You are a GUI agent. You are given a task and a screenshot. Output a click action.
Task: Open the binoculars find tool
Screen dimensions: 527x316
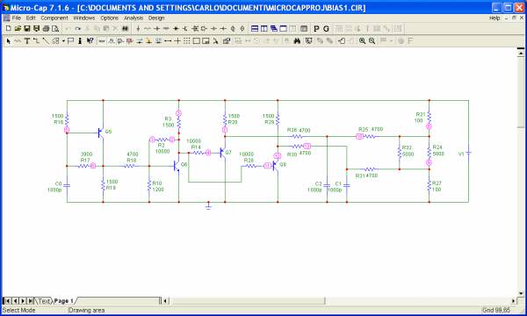coord(297,41)
